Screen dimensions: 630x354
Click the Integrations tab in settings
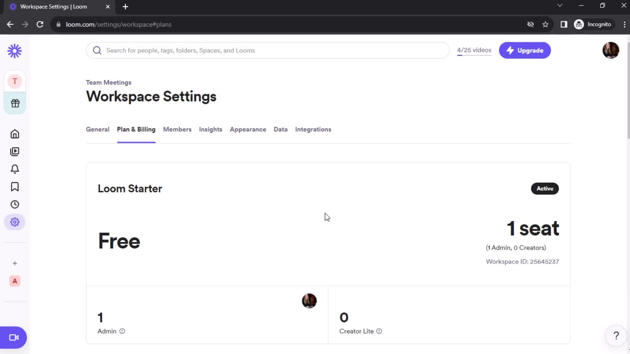coord(313,129)
